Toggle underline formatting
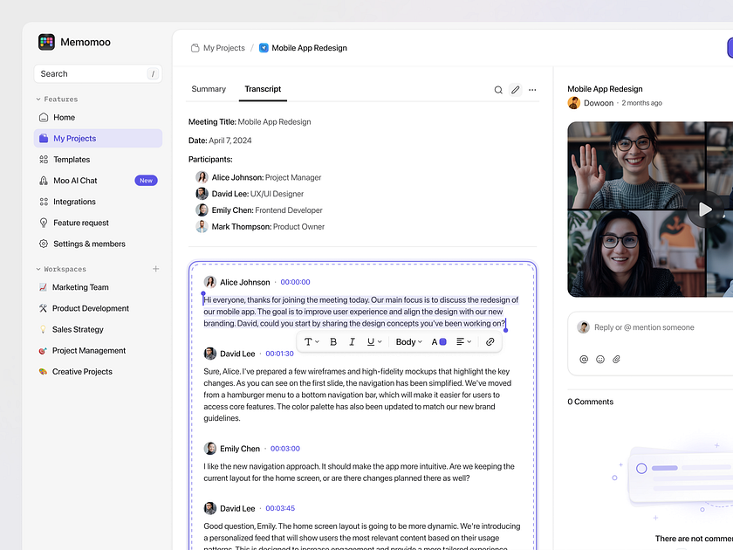The image size is (733, 550). pos(373,342)
